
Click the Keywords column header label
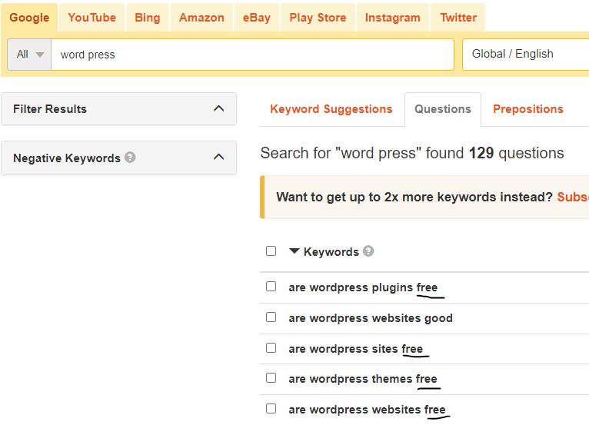coord(331,252)
